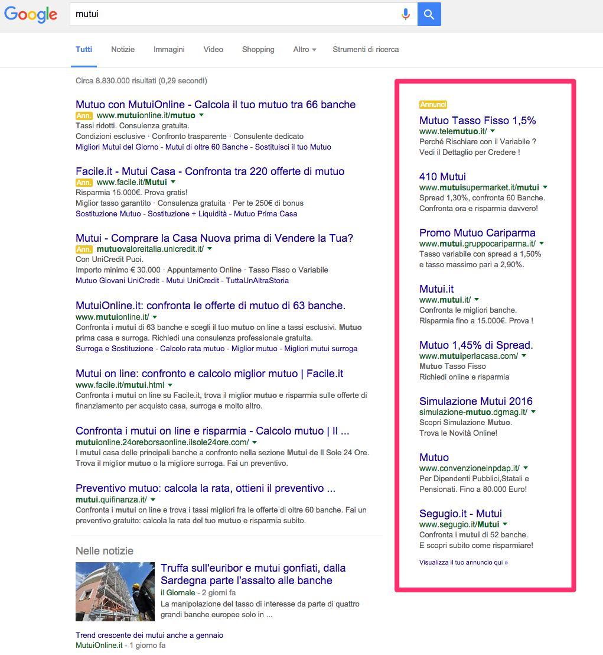The image size is (603, 655).
Task: Open Mutuo Prima Casa sitelink
Action: tap(265, 214)
